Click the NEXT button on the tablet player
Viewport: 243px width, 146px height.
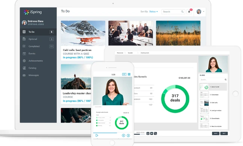point(224,133)
